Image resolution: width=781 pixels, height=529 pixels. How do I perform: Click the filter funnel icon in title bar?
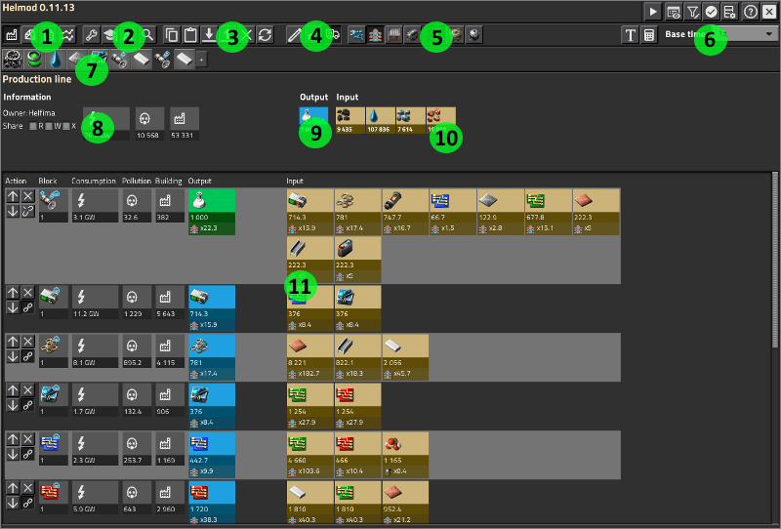tap(692, 11)
